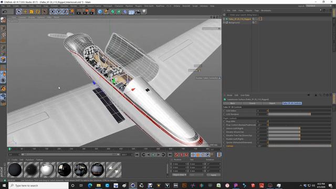Open the Cameras menu in viewport
Viewport: 336px width, 189px height.
tap(22, 17)
